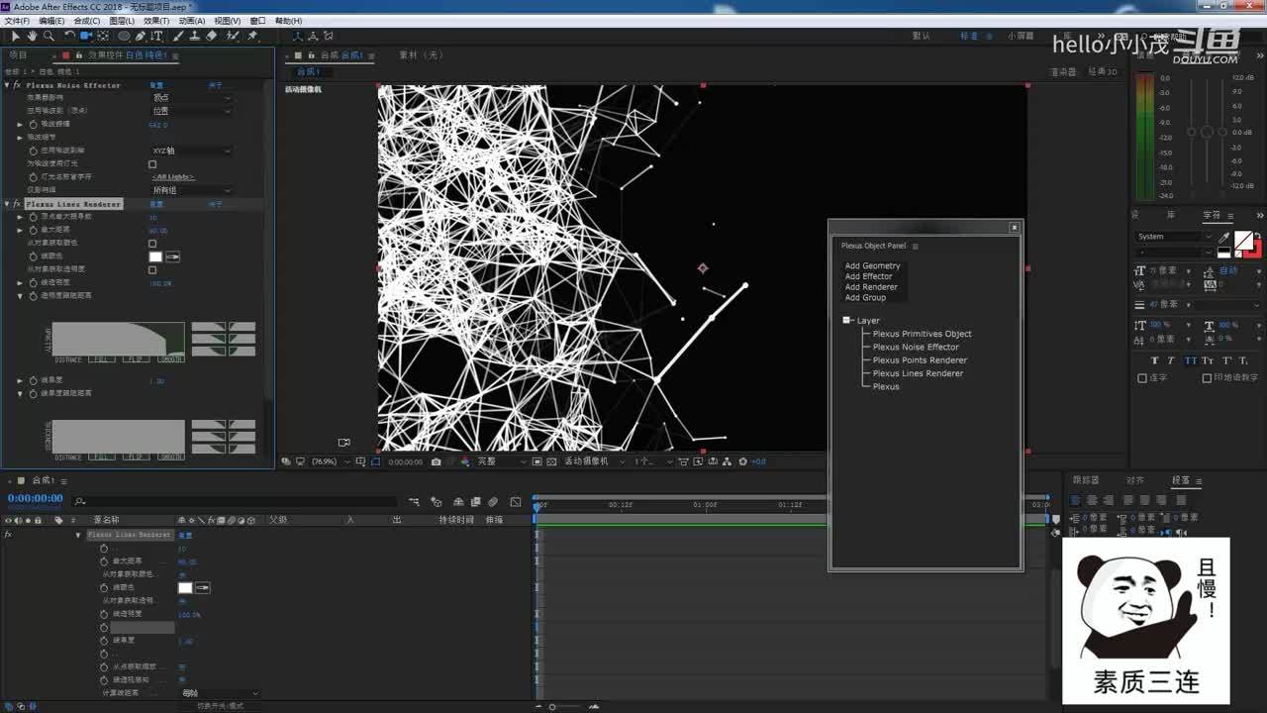Open the 动画(A) Animation menu
The image size is (1267, 713).
click(192, 20)
